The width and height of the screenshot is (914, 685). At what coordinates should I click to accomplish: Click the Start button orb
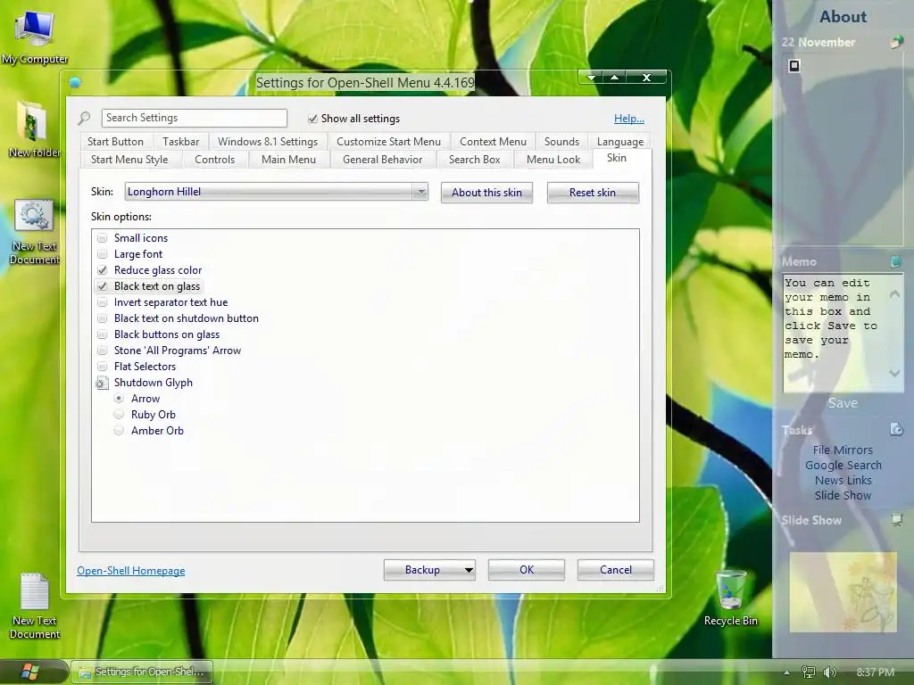click(x=29, y=672)
